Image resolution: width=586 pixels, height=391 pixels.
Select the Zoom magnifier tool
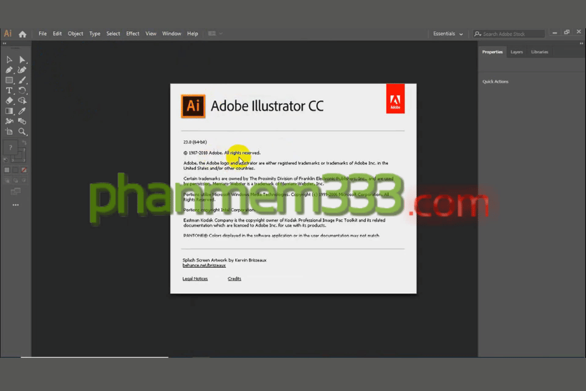pos(22,132)
